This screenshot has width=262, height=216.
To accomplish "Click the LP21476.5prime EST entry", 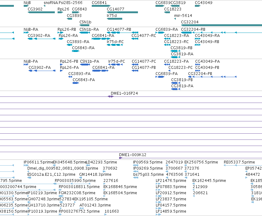I will tap(158, 184).
